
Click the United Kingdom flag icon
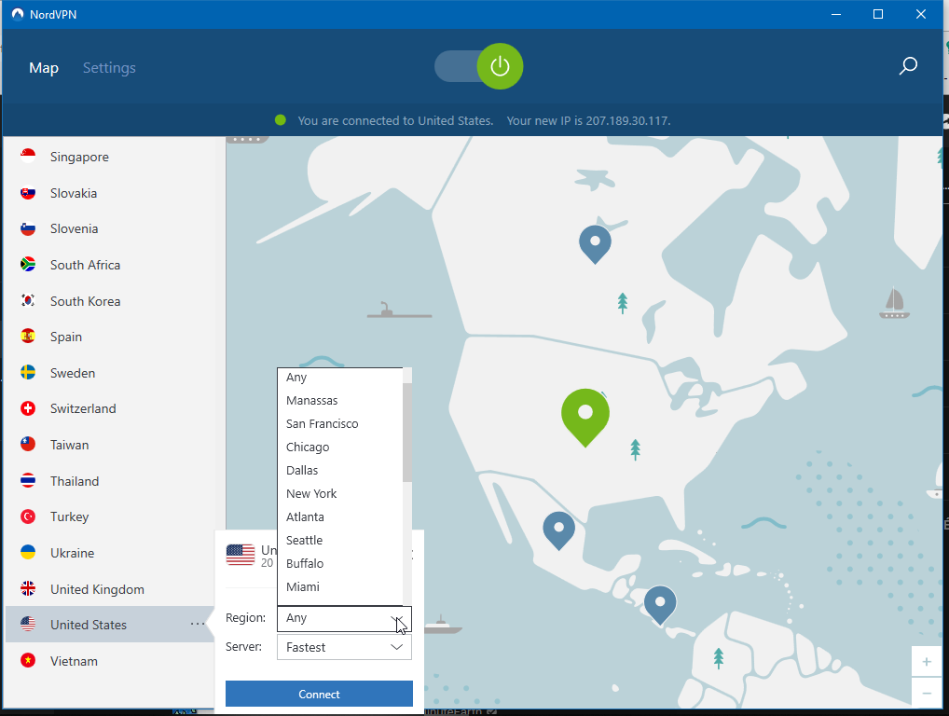pos(28,589)
